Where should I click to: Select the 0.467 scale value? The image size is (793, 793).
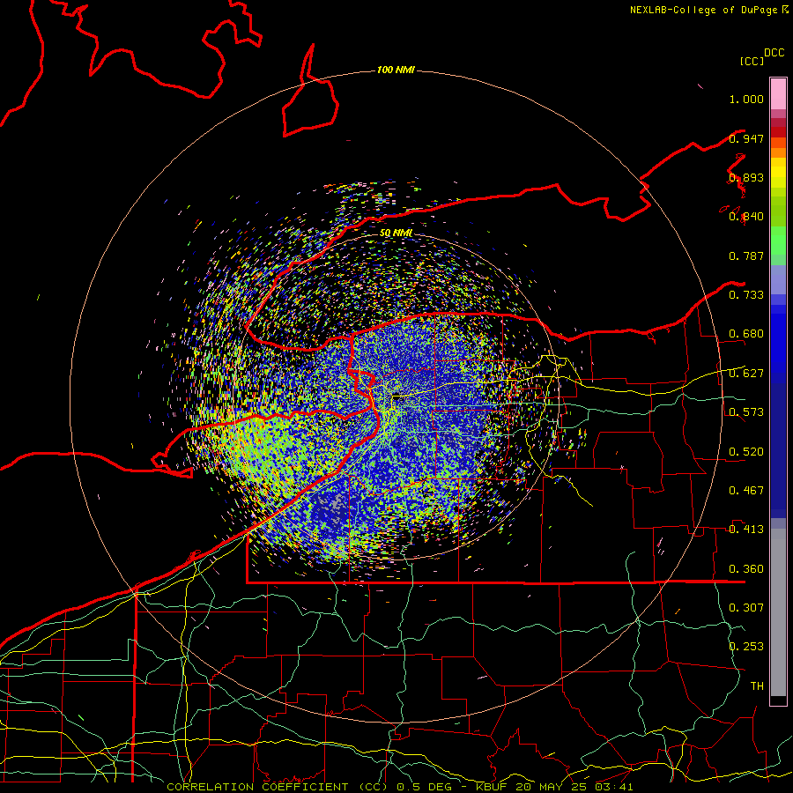(746, 491)
